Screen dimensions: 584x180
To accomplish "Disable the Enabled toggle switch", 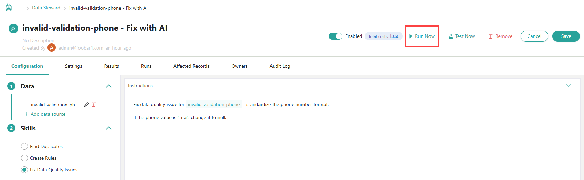I will [x=335, y=36].
